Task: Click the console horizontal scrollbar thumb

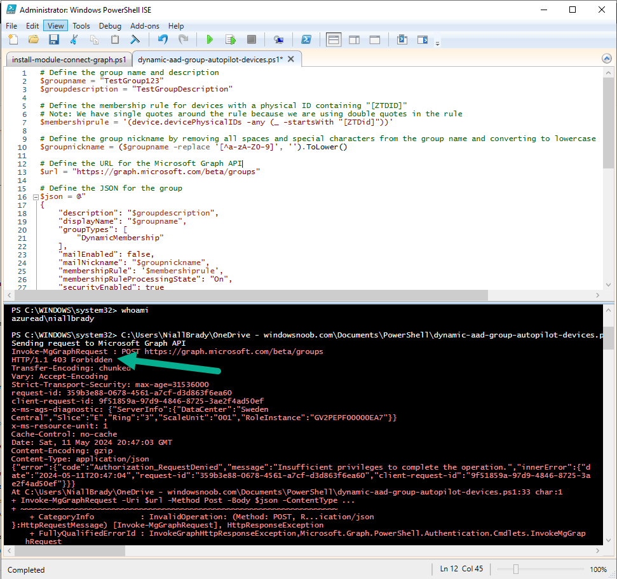Action: click(70, 550)
